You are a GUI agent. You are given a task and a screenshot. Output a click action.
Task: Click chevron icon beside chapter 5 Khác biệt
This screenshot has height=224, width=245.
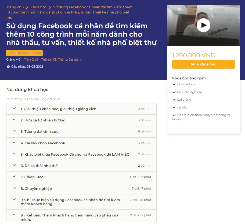(x=14, y=154)
